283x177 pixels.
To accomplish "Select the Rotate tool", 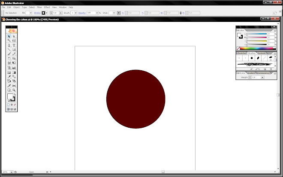I will pyautogui.click(x=9, y=59).
